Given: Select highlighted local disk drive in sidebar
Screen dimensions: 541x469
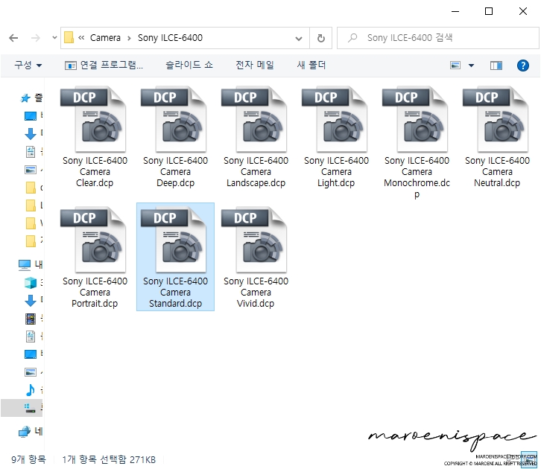Looking at the screenshot, I should [22, 408].
